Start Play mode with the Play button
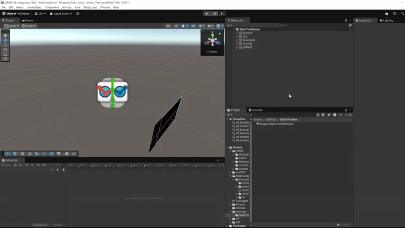 click(x=207, y=14)
